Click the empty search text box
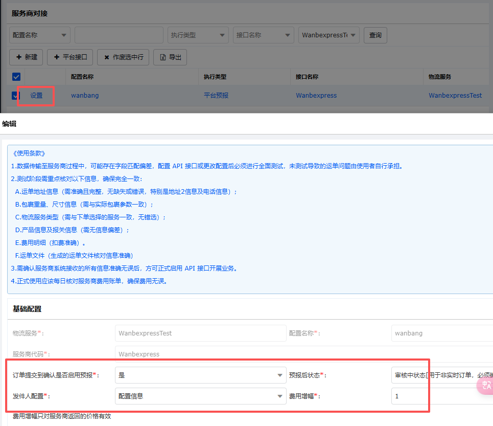 [x=119, y=35]
